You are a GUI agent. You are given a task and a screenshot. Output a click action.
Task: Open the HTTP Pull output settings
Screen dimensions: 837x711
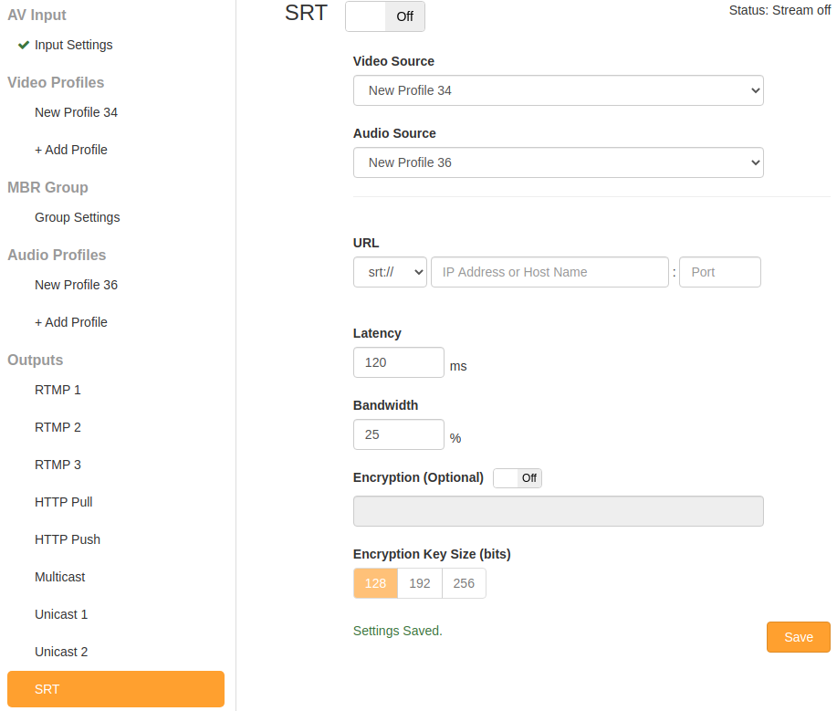(63, 501)
